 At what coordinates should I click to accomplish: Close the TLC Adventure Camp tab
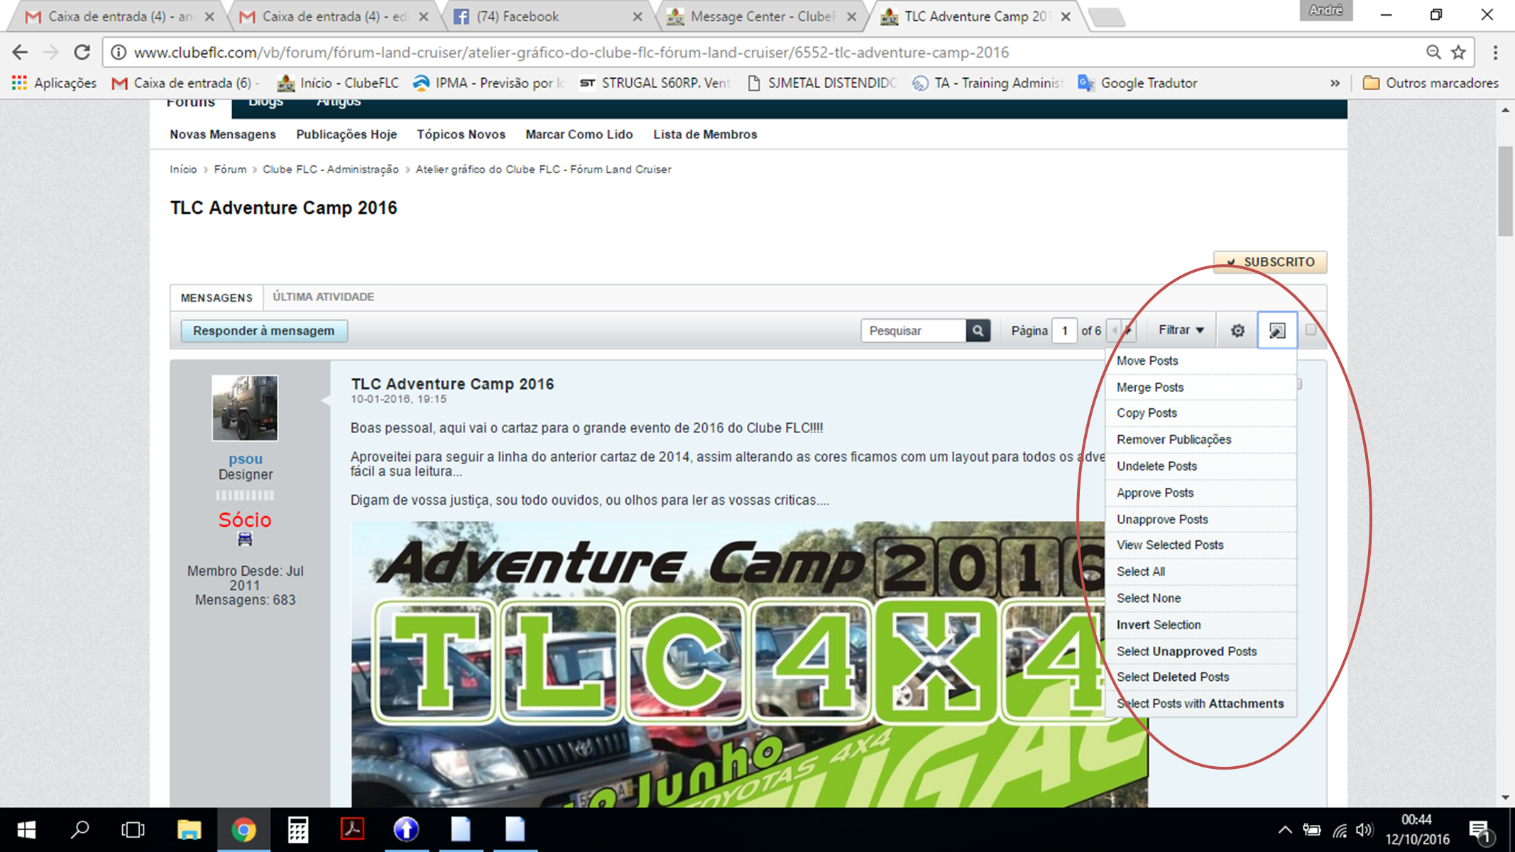point(1066,16)
